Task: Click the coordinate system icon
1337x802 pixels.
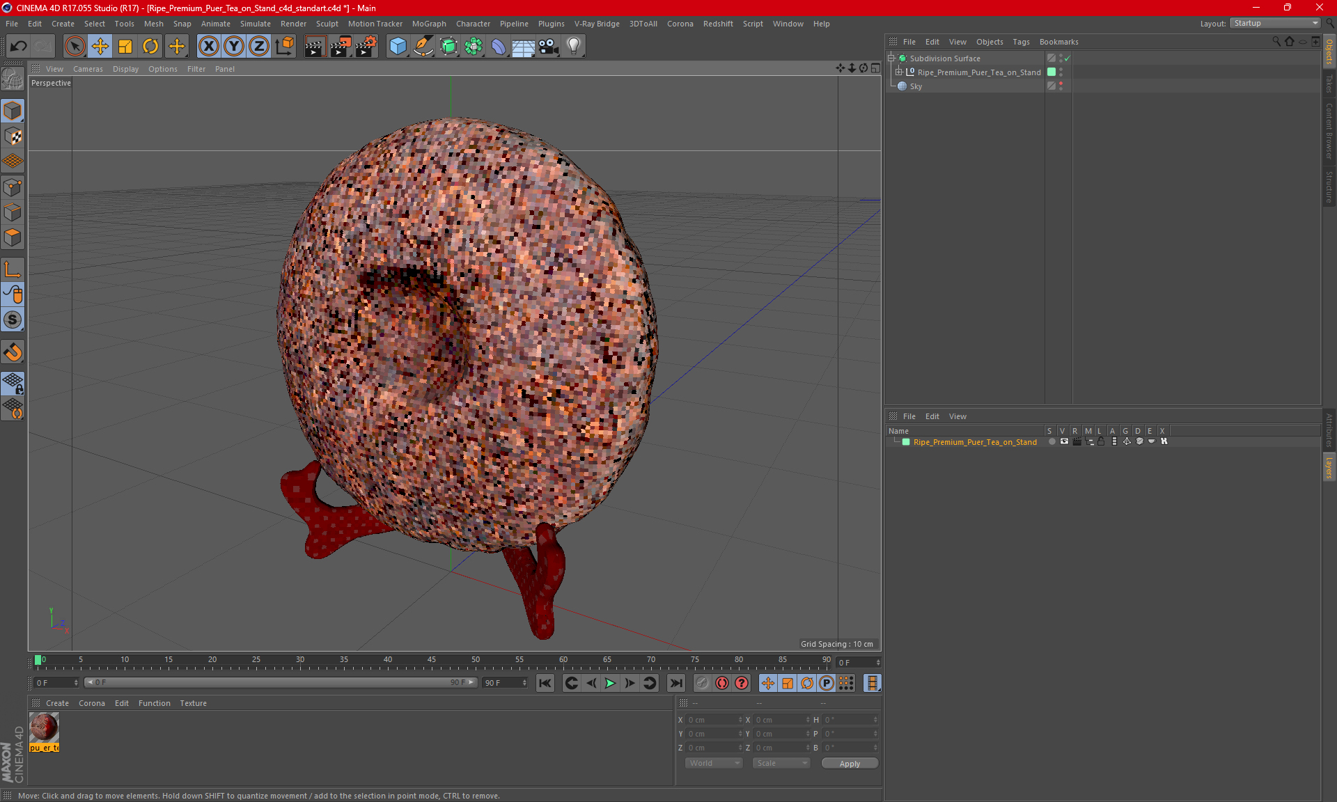Action: (285, 47)
